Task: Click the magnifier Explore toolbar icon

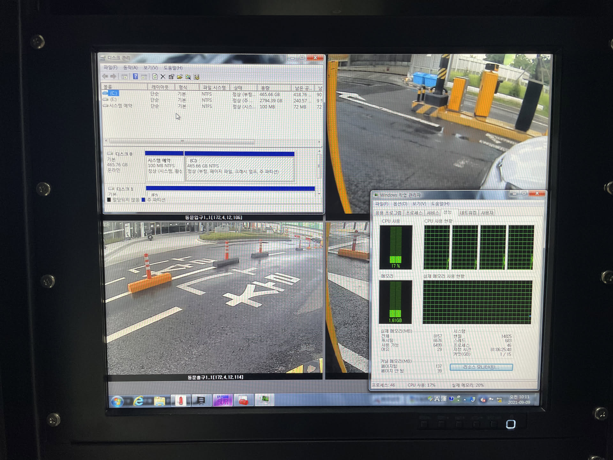Action: coord(188,77)
